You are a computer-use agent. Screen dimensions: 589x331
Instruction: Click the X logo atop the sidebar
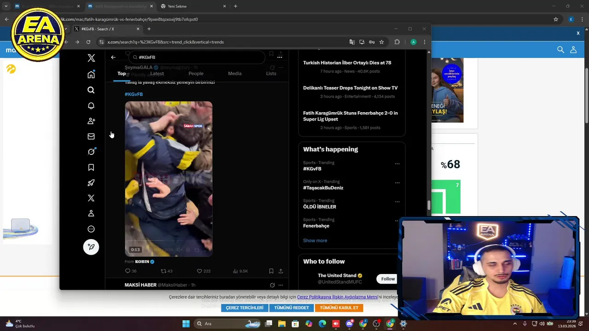91,58
